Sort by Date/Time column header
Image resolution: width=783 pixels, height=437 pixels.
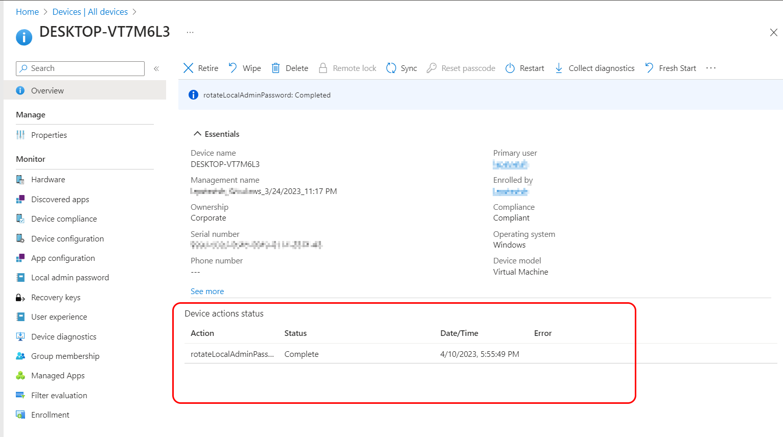coord(459,333)
